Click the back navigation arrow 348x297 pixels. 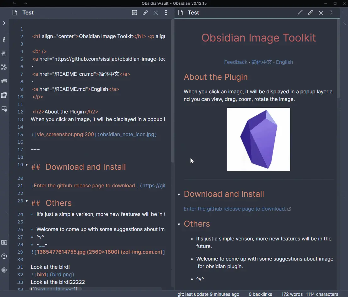click(14, 3)
